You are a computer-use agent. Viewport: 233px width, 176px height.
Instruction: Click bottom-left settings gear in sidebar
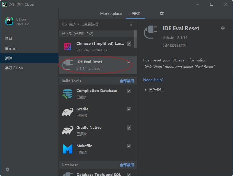(x=7, y=169)
